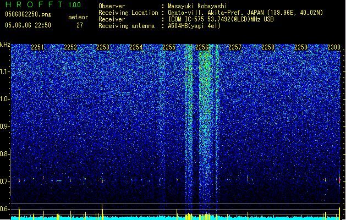The width and height of the screenshot is (346, 220).
Task: Click the 'Receiver' field label
Action: 112,19
